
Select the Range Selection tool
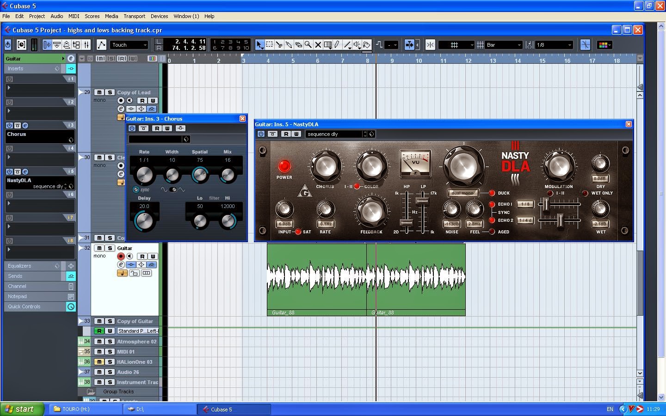(270, 45)
